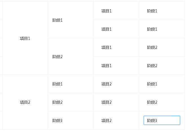Screen dimensions: 186x131
Task: Select 阶段2 in last column, fourth row
Action: tap(152, 66)
